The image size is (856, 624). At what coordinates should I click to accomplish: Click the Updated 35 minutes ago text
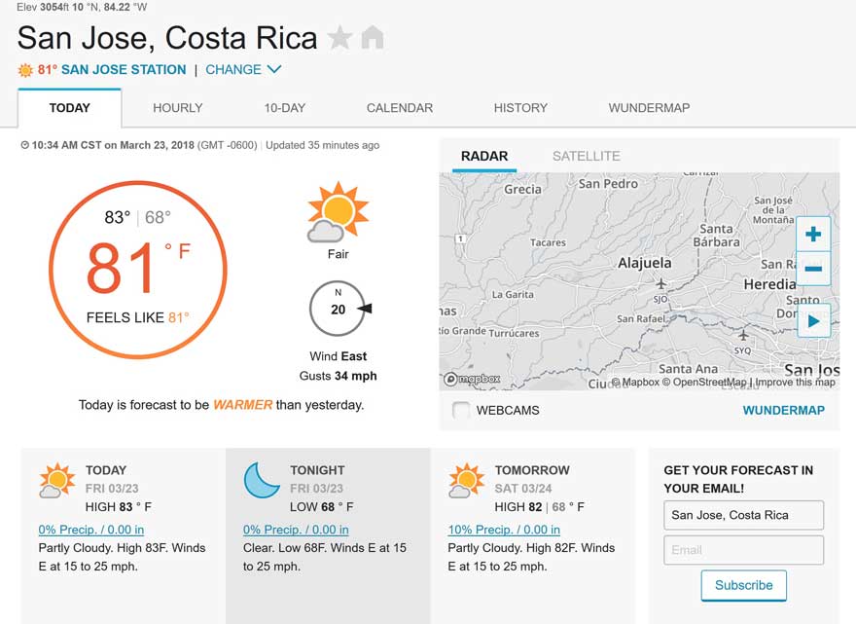pos(322,145)
